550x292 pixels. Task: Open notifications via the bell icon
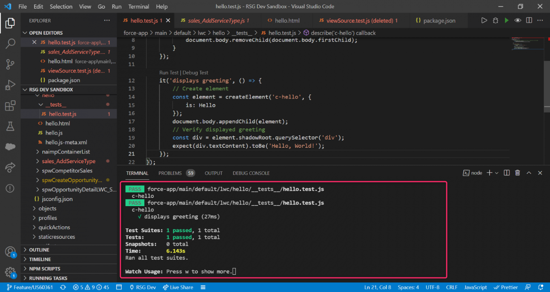point(541,287)
